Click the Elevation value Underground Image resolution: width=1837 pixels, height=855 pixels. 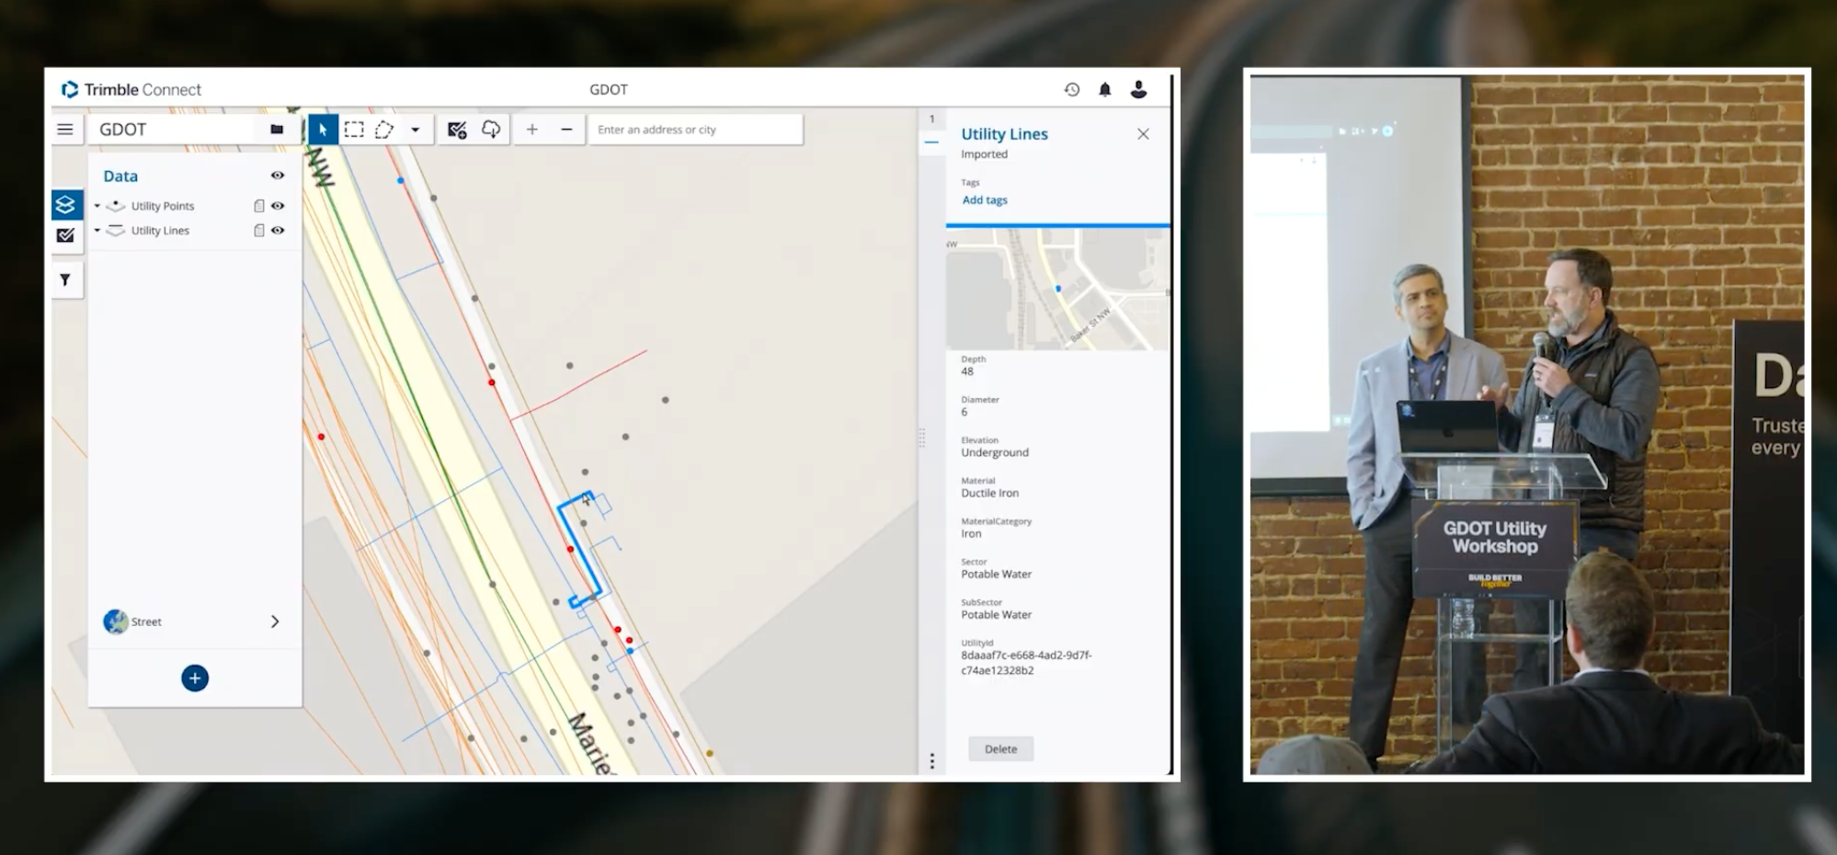tap(995, 452)
